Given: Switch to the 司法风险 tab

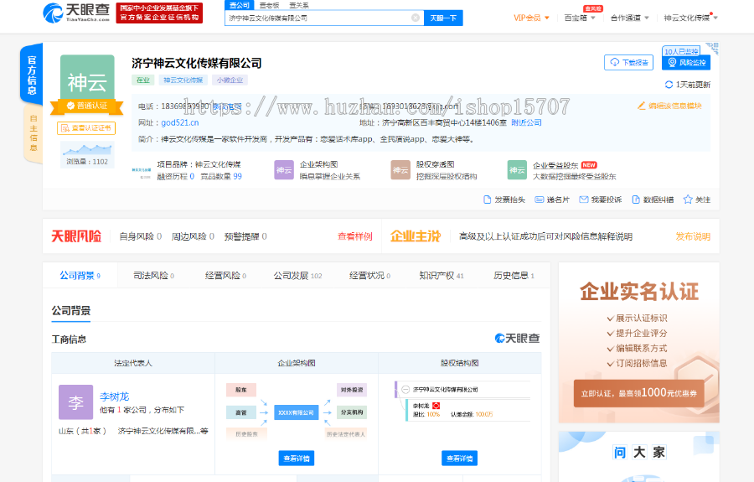Looking at the screenshot, I should tap(153, 276).
